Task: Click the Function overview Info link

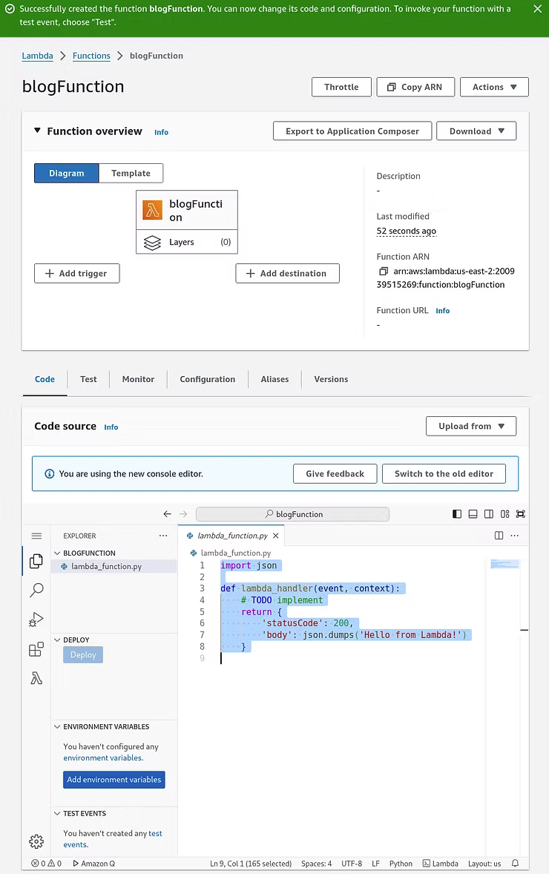Action: coord(161,132)
